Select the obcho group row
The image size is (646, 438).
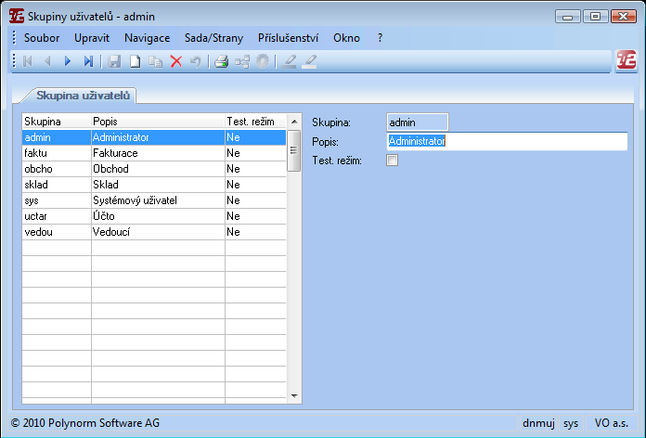(x=154, y=169)
